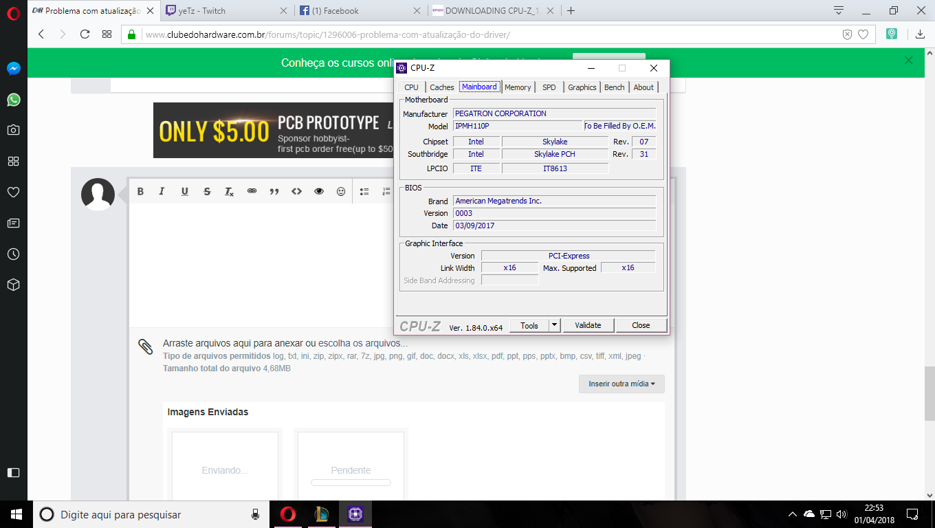Toggle the spoiler eye icon in editor
Image resolution: width=935 pixels, height=528 pixels.
point(318,191)
